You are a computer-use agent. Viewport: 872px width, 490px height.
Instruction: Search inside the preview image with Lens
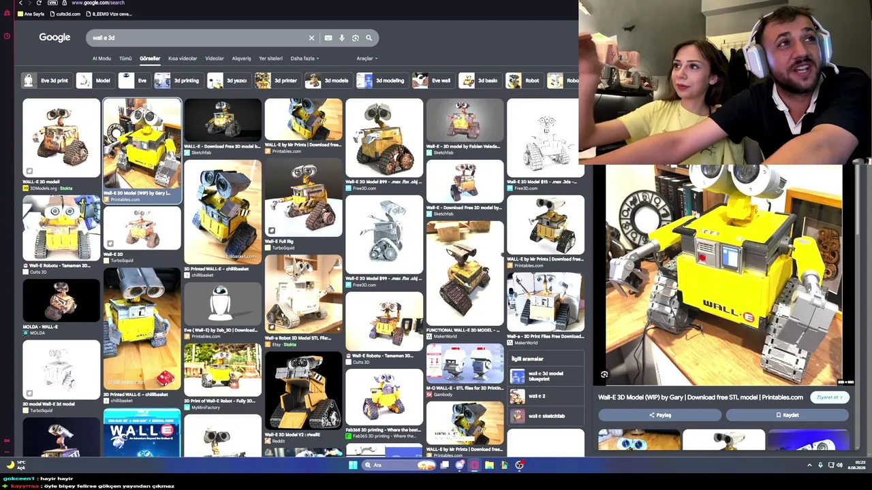click(x=604, y=374)
